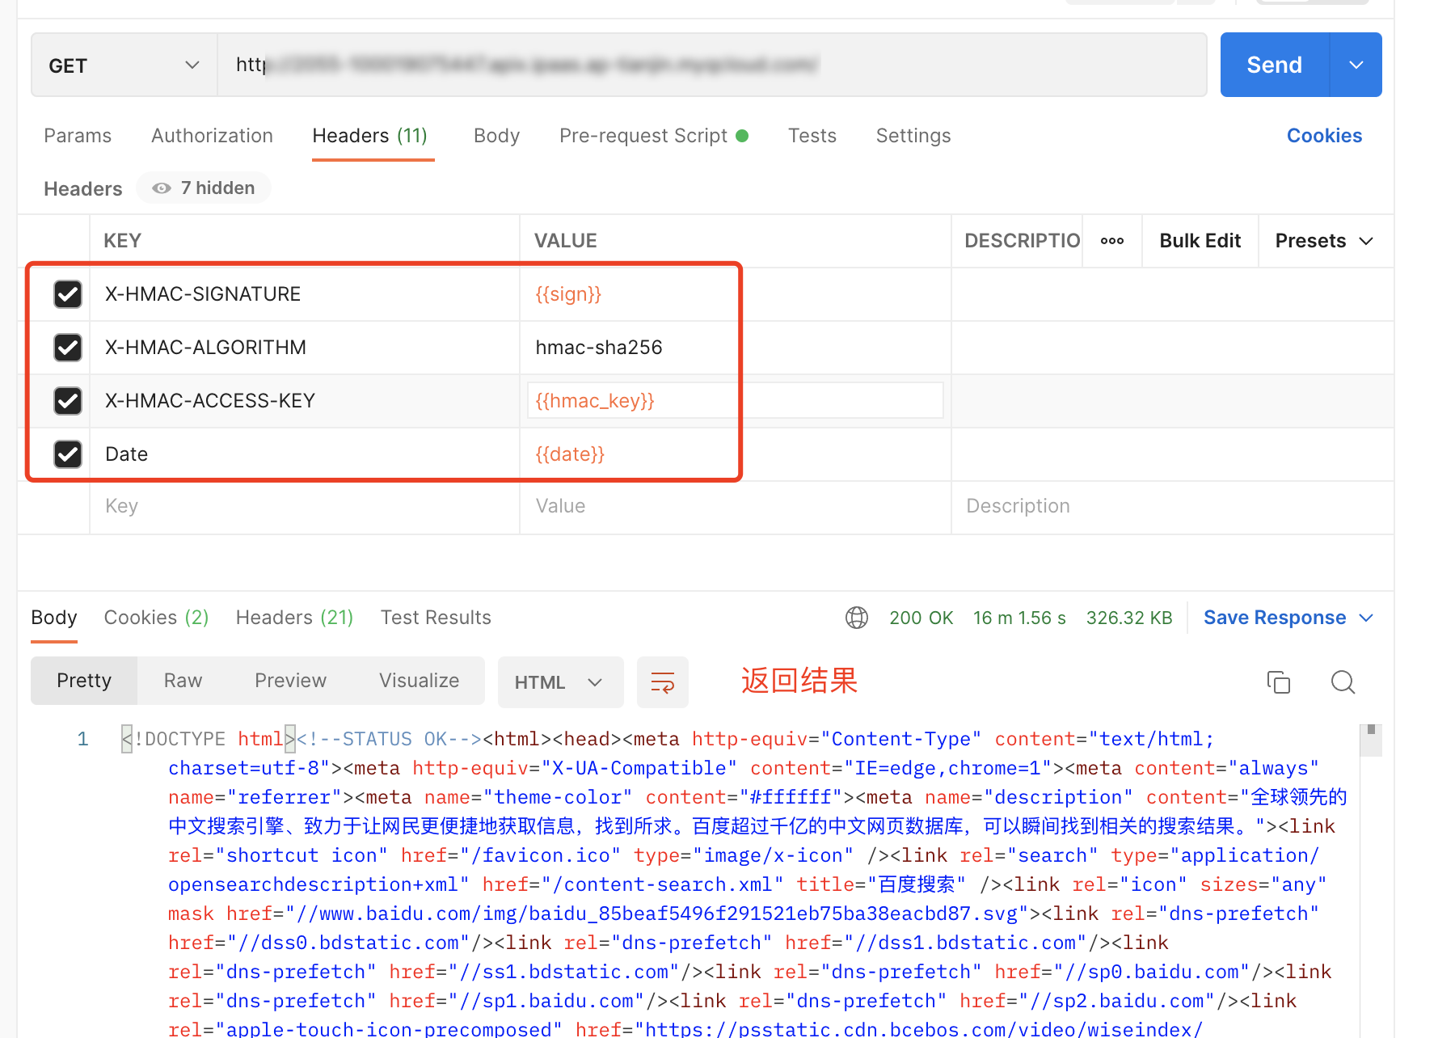Viewport: 1455px width, 1038px height.
Task: Click the request URL input field
Action: pos(711,65)
